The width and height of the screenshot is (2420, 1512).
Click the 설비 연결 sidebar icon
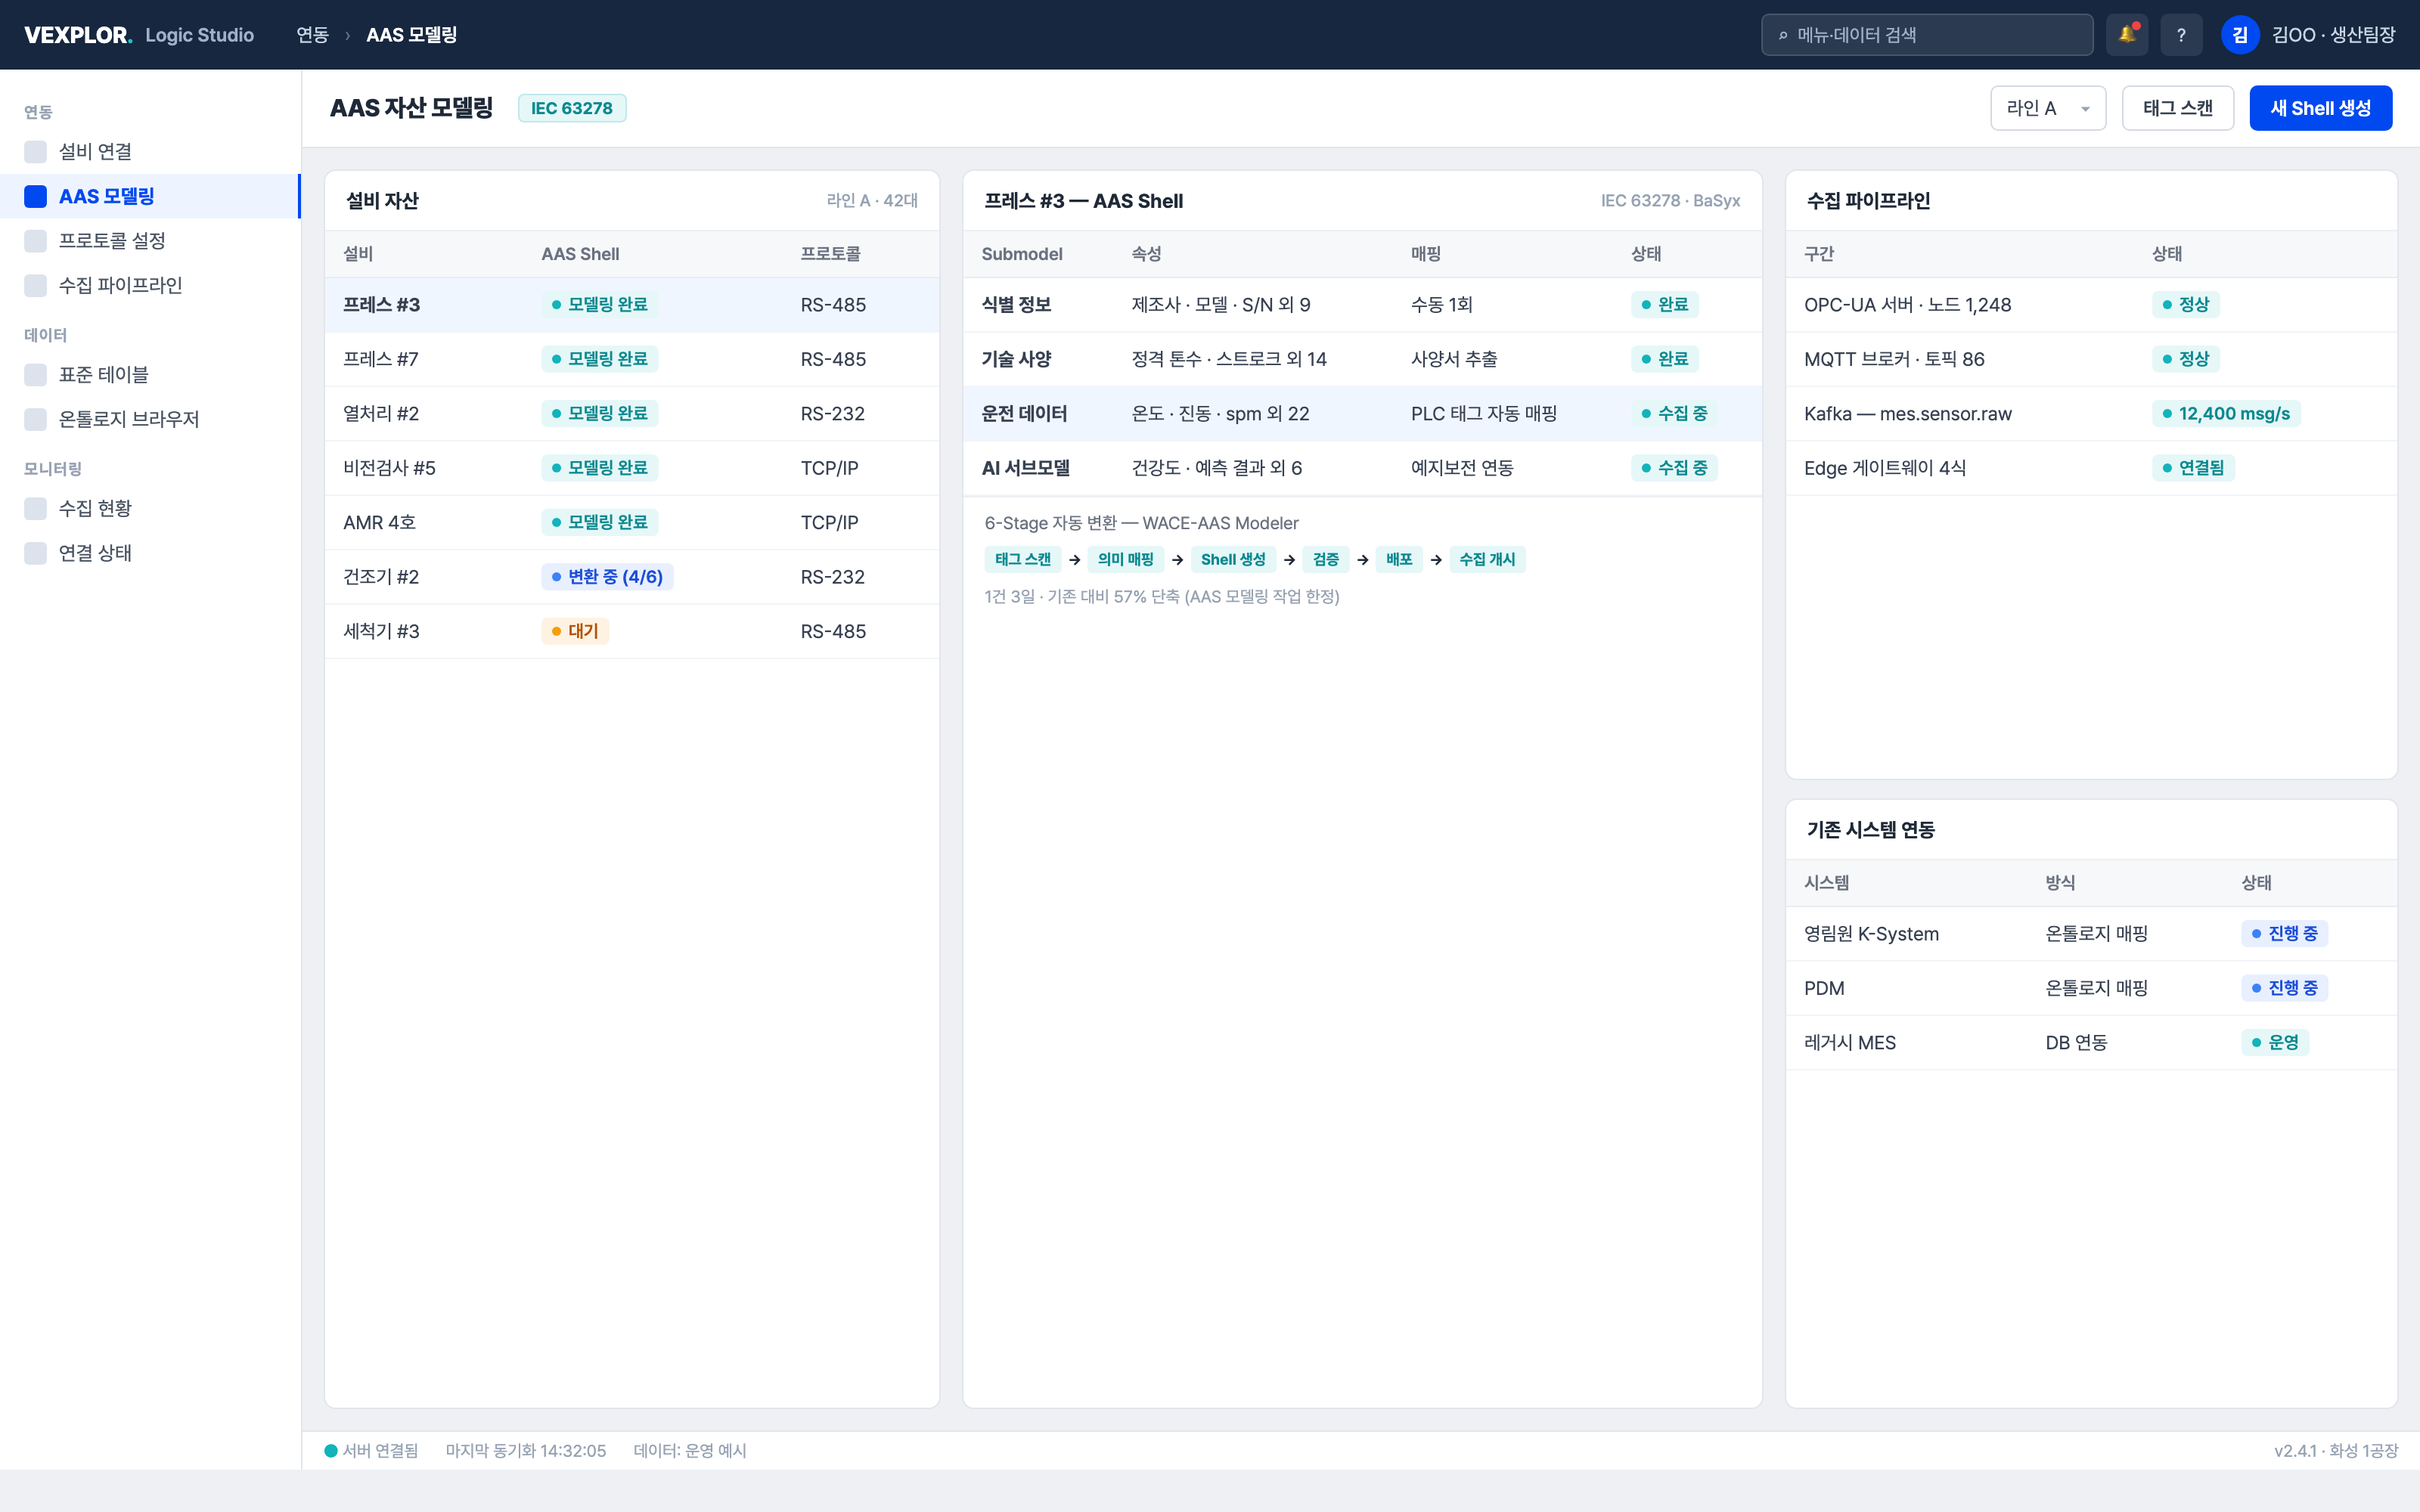(x=36, y=152)
